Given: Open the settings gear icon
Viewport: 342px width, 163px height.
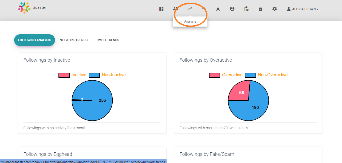Looking at the screenshot, I should pos(274,9).
